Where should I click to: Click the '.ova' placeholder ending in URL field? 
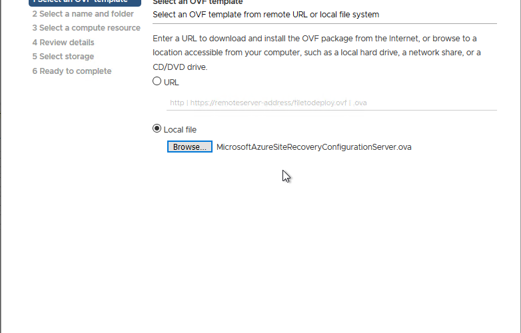click(360, 103)
